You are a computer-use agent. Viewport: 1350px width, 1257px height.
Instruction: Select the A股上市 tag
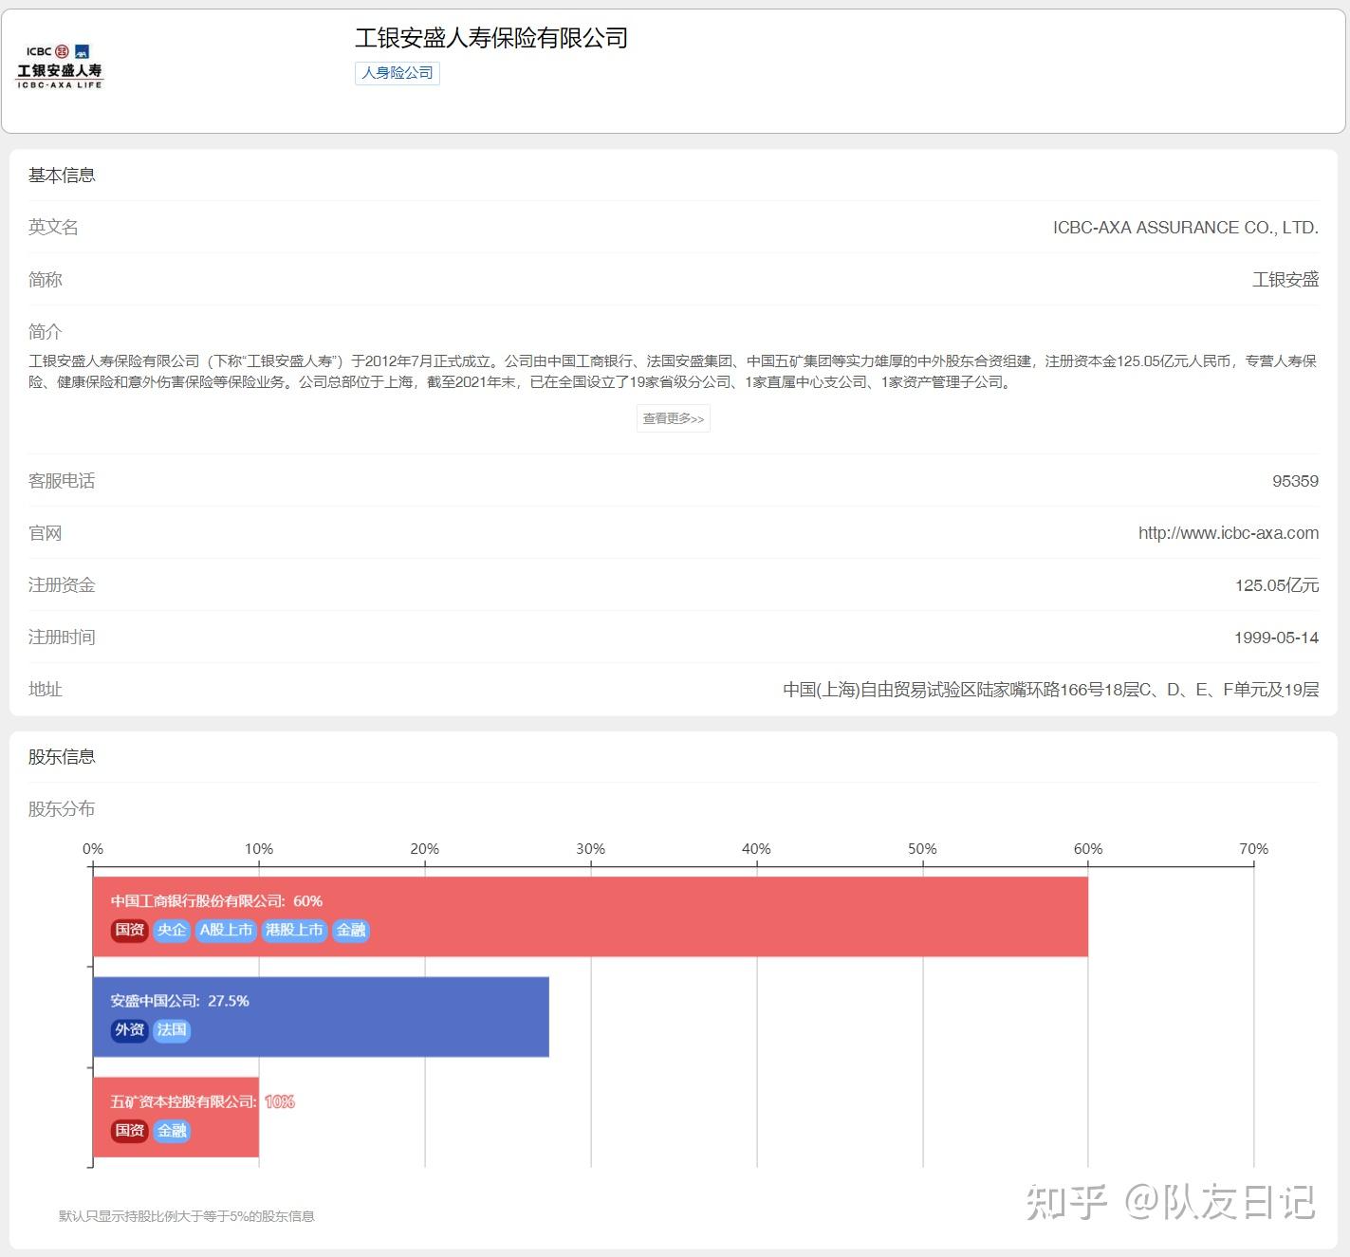pyautogui.click(x=226, y=931)
